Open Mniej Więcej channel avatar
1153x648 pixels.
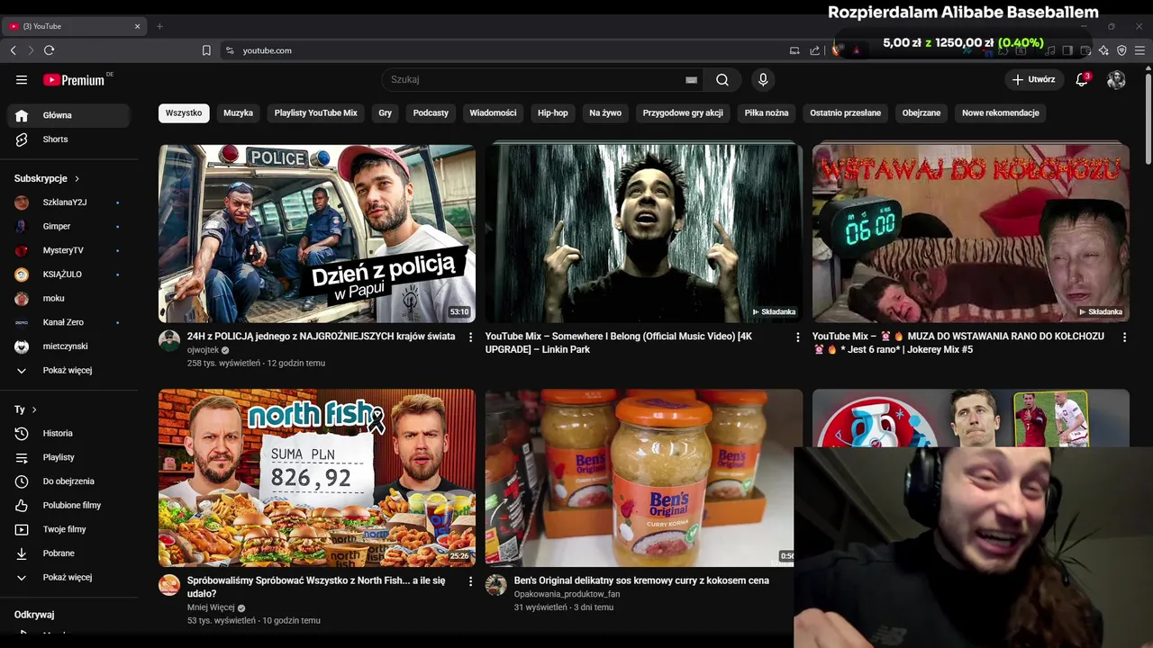169,585
